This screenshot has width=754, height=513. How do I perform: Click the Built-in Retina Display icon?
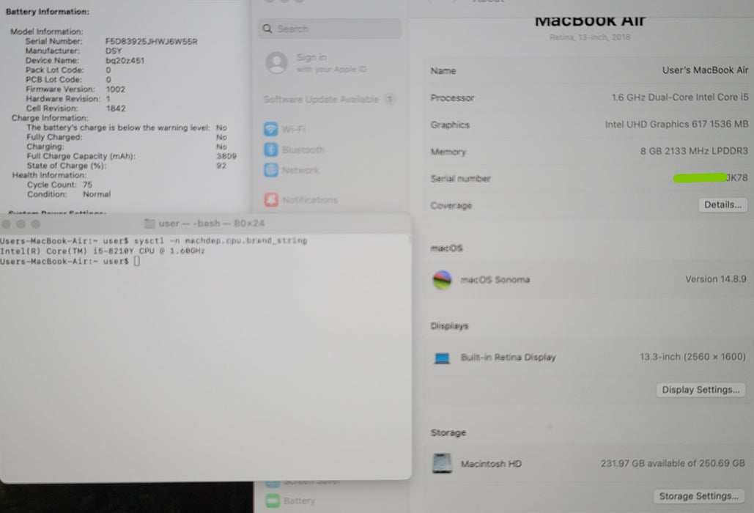click(x=442, y=358)
